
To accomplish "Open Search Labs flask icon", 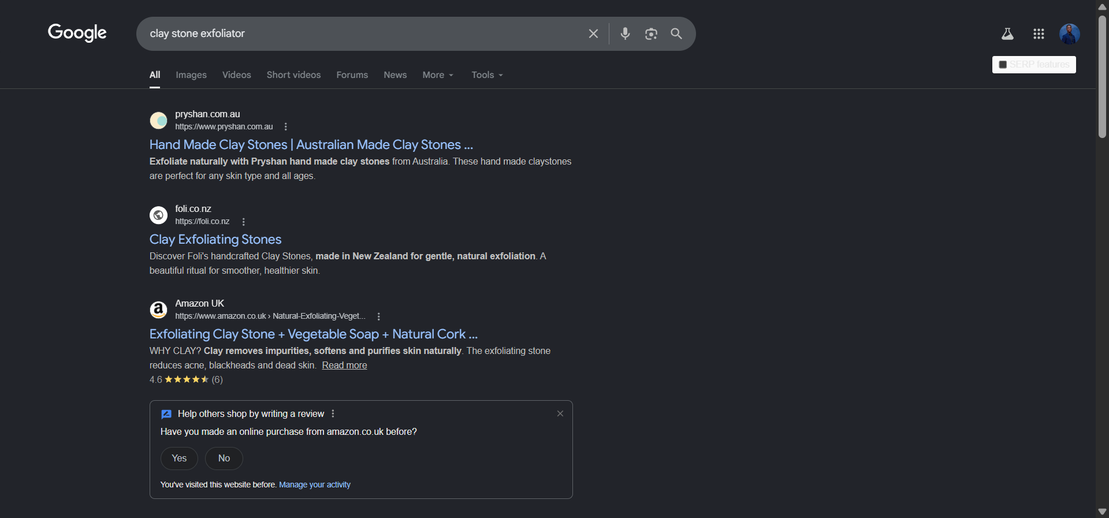I will coord(1007,34).
